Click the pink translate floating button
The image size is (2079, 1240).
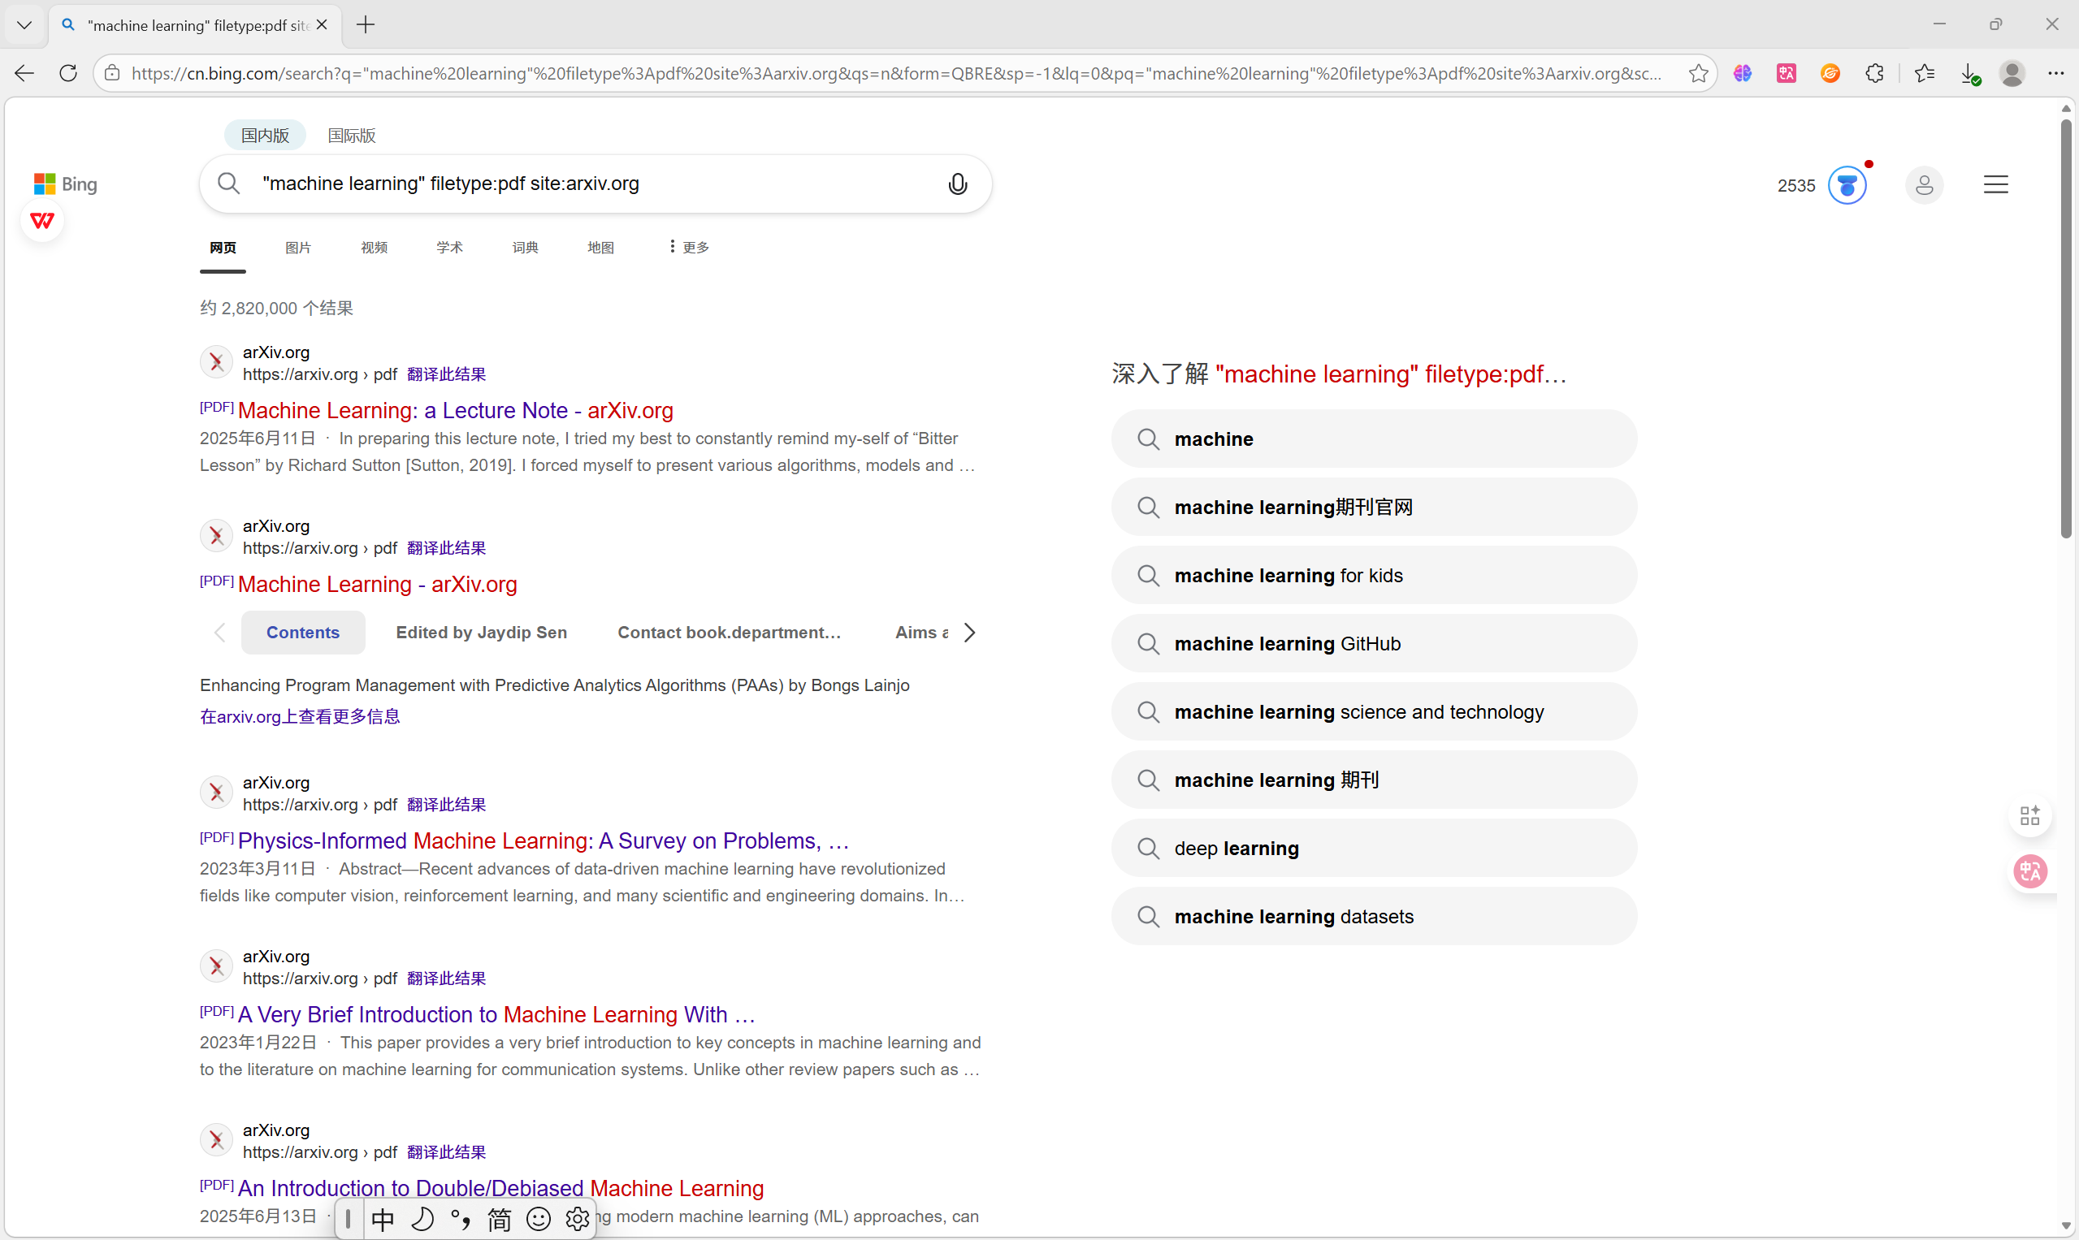pyautogui.click(x=2029, y=871)
